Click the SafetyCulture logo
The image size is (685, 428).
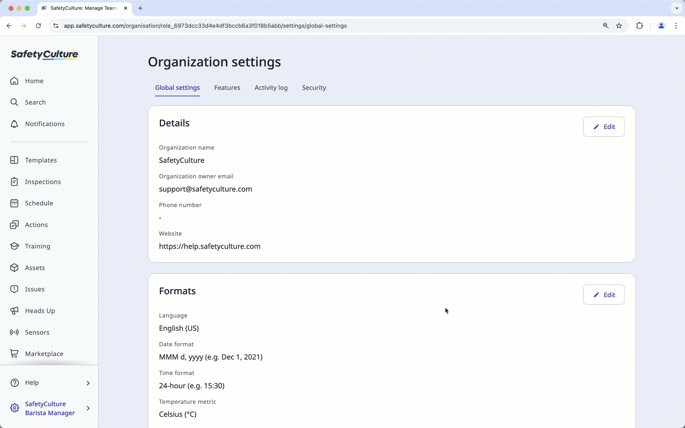[44, 55]
